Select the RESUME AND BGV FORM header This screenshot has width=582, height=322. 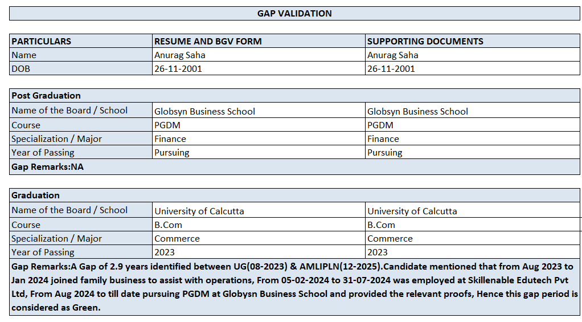[x=208, y=42]
